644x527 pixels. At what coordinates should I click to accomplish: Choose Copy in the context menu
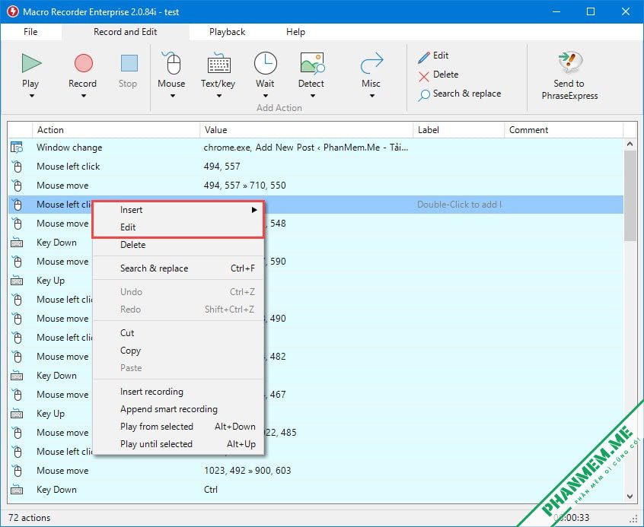tap(178, 351)
